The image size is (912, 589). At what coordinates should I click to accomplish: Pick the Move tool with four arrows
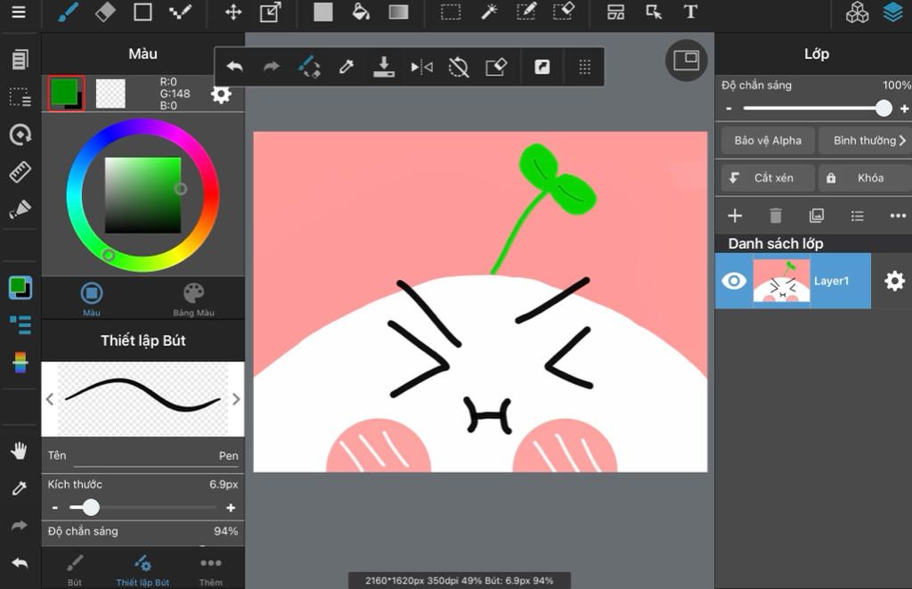(x=233, y=12)
